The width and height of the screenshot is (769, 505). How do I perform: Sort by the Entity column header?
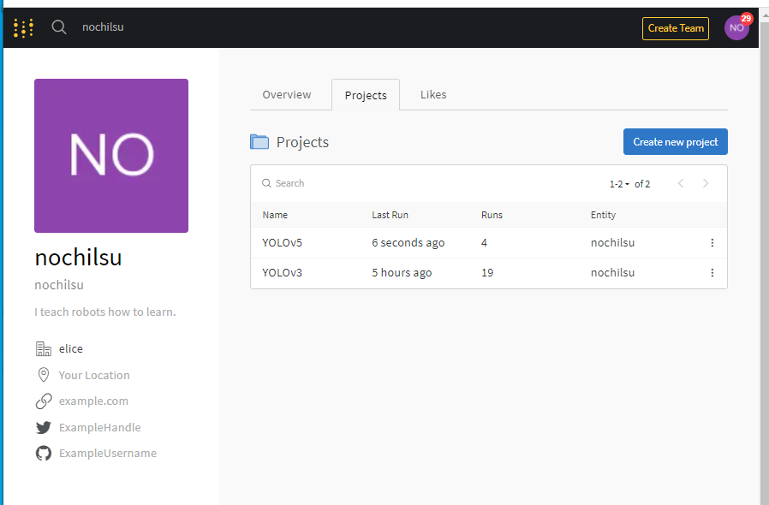point(603,215)
